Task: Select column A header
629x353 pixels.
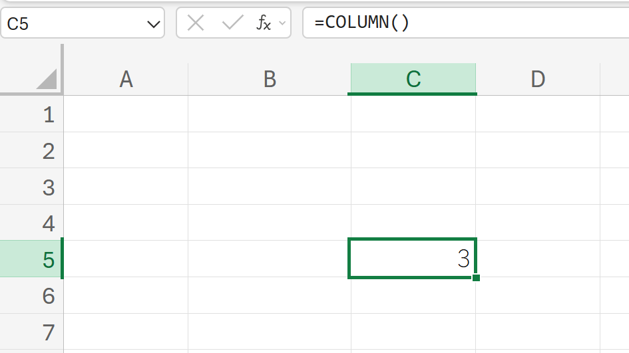Action: coord(126,80)
